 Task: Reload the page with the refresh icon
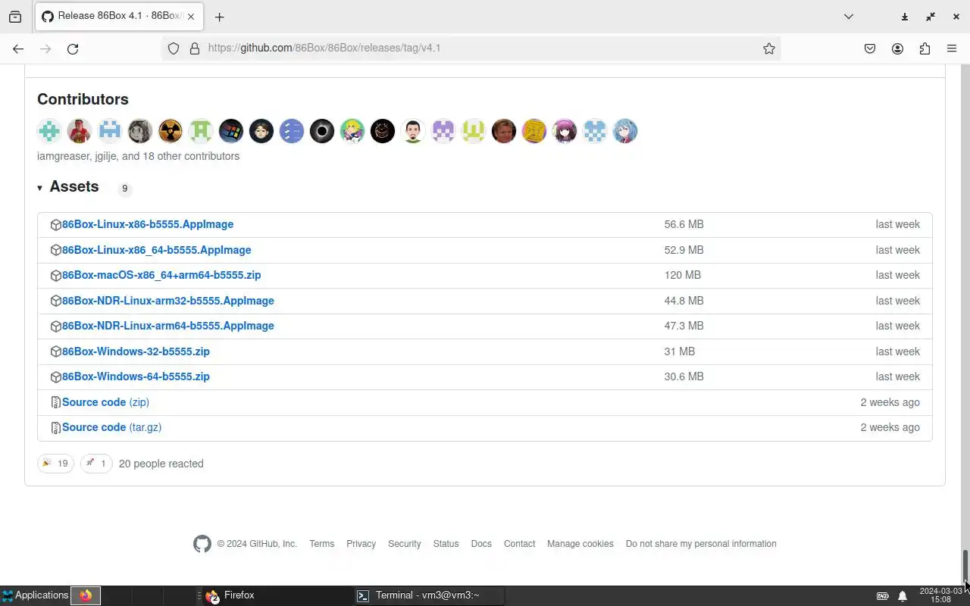point(73,48)
